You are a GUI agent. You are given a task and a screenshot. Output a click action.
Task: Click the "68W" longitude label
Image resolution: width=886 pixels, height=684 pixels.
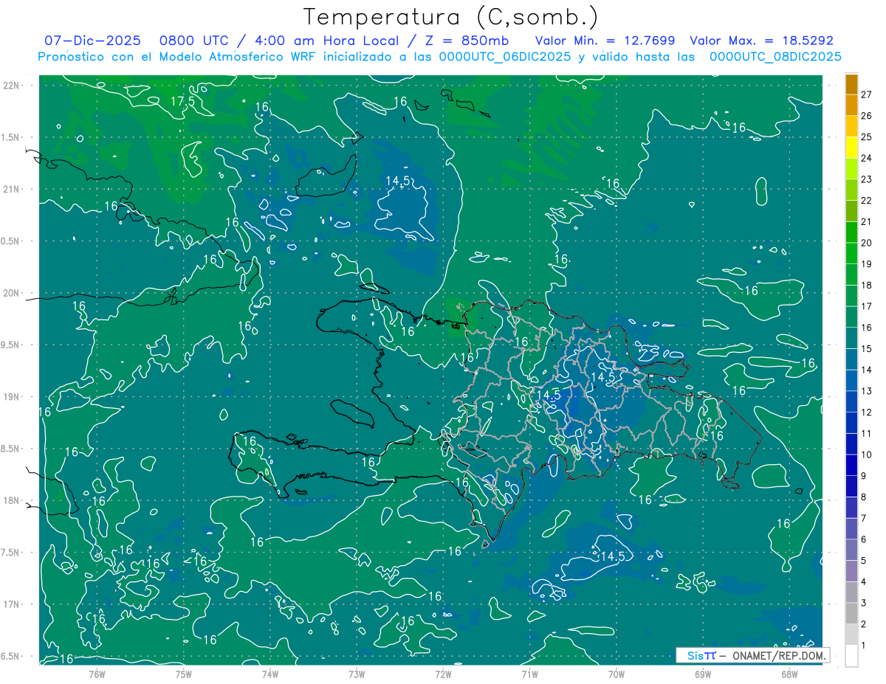click(x=789, y=674)
